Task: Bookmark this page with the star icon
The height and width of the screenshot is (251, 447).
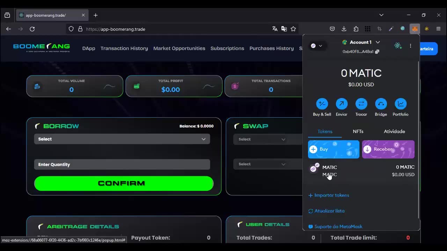Action: tap(293, 29)
